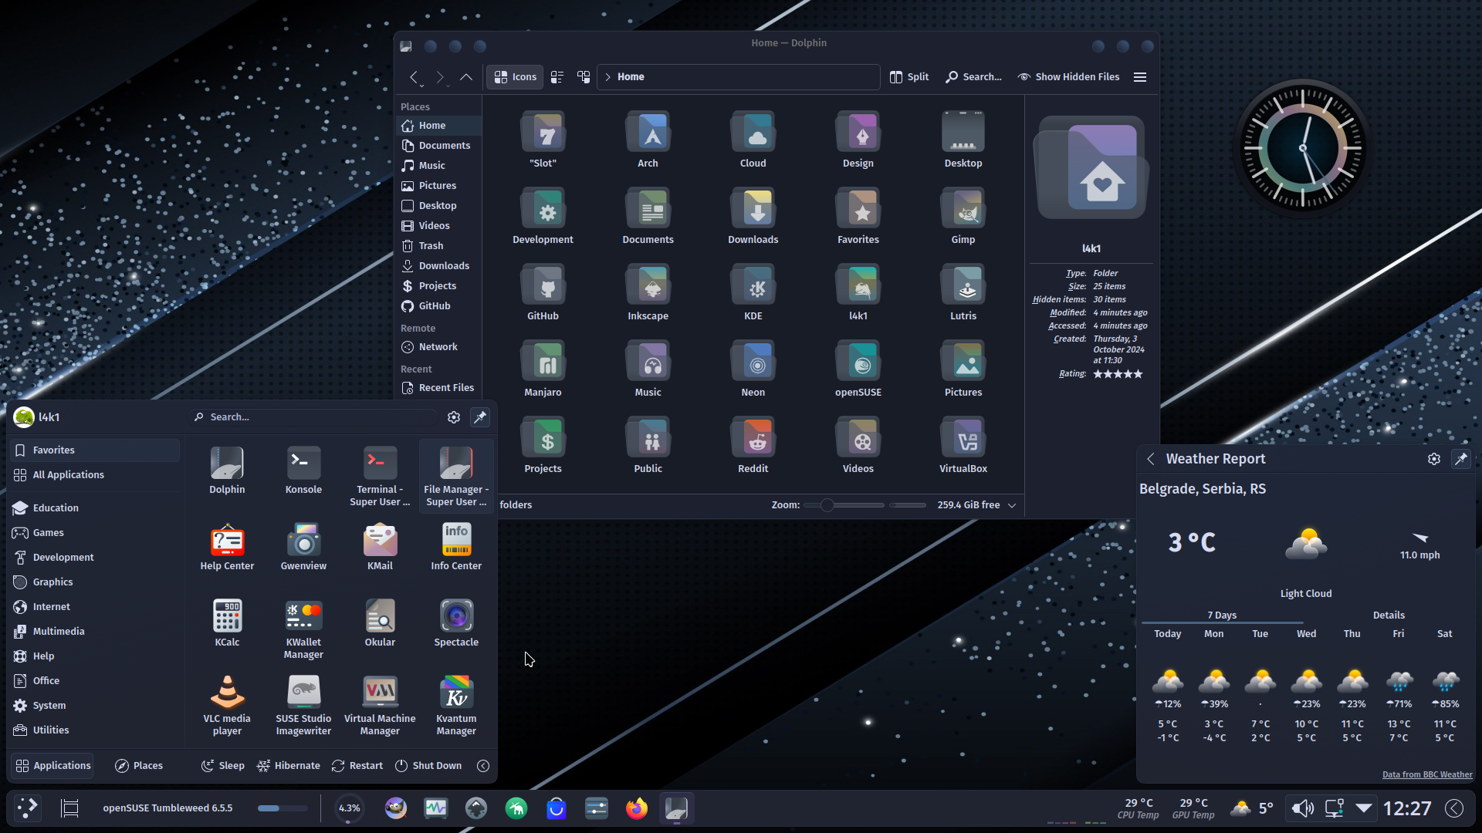The image size is (1482, 833).
Task: Select GitHub in Places sidebar
Action: point(439,306)
